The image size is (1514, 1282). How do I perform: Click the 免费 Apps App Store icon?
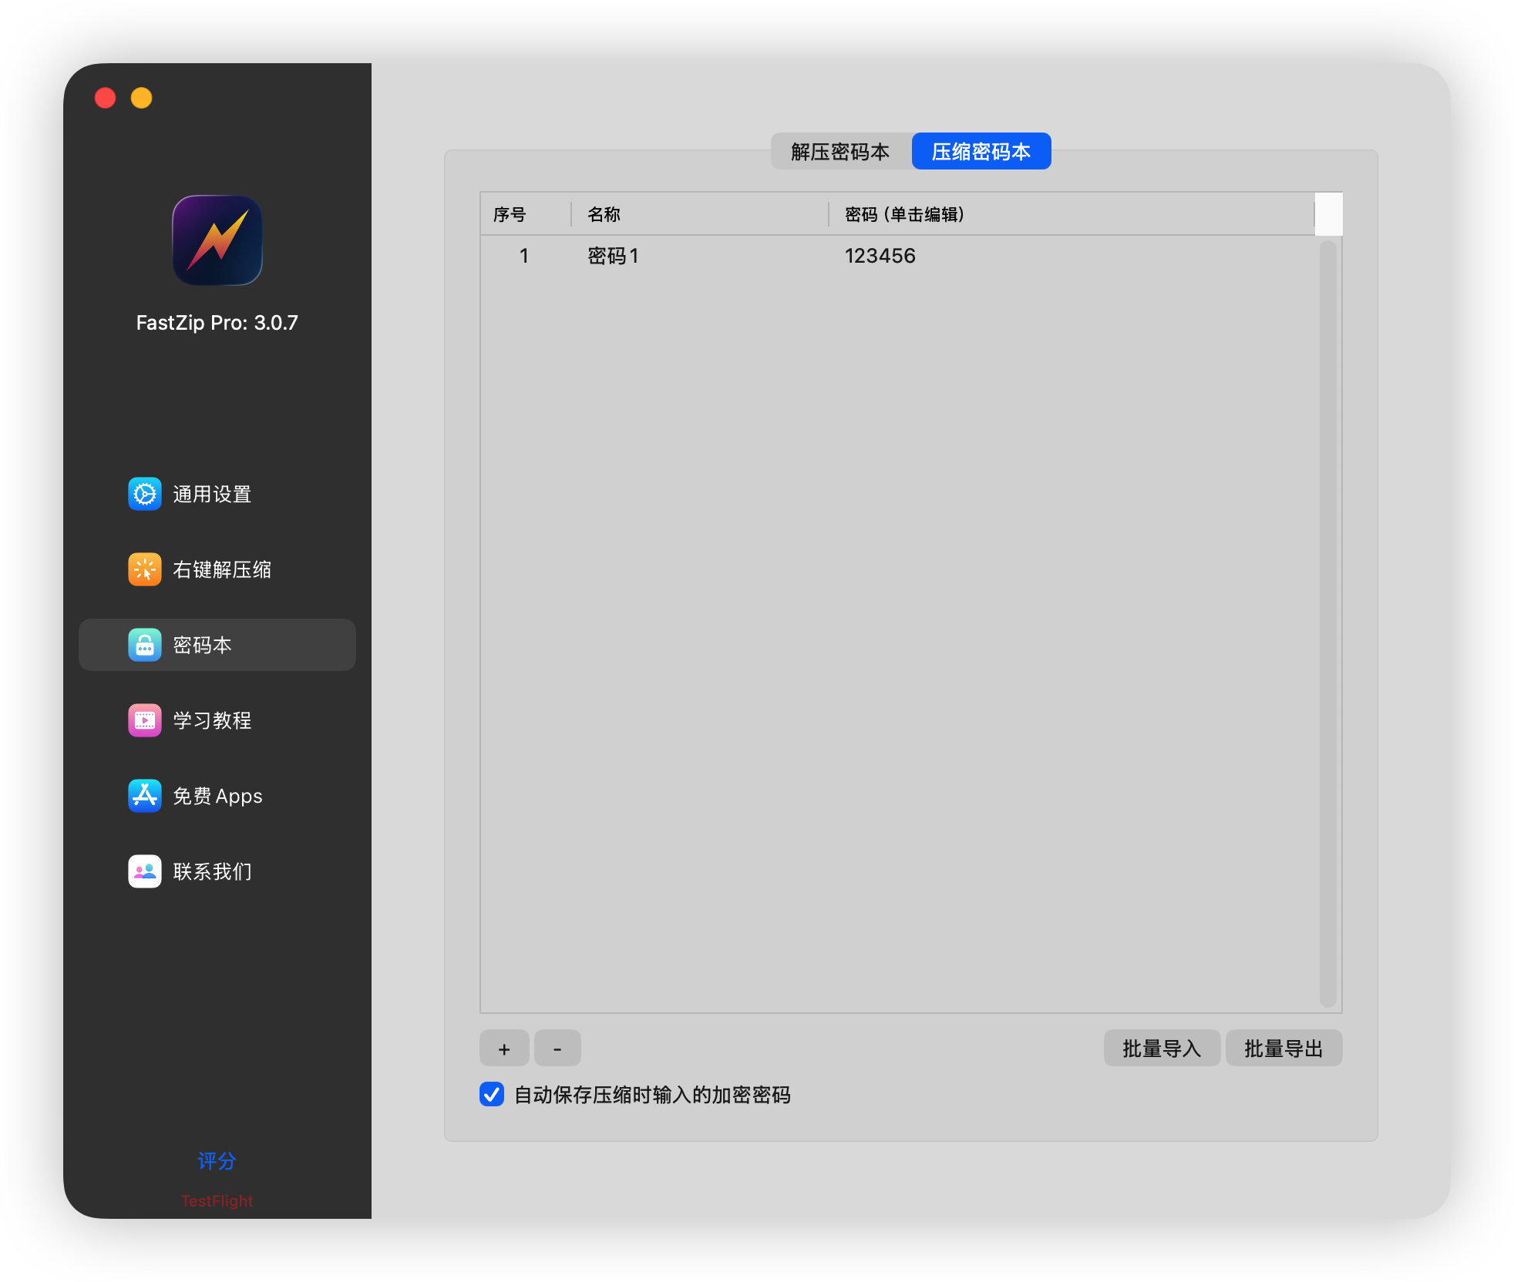145,796
